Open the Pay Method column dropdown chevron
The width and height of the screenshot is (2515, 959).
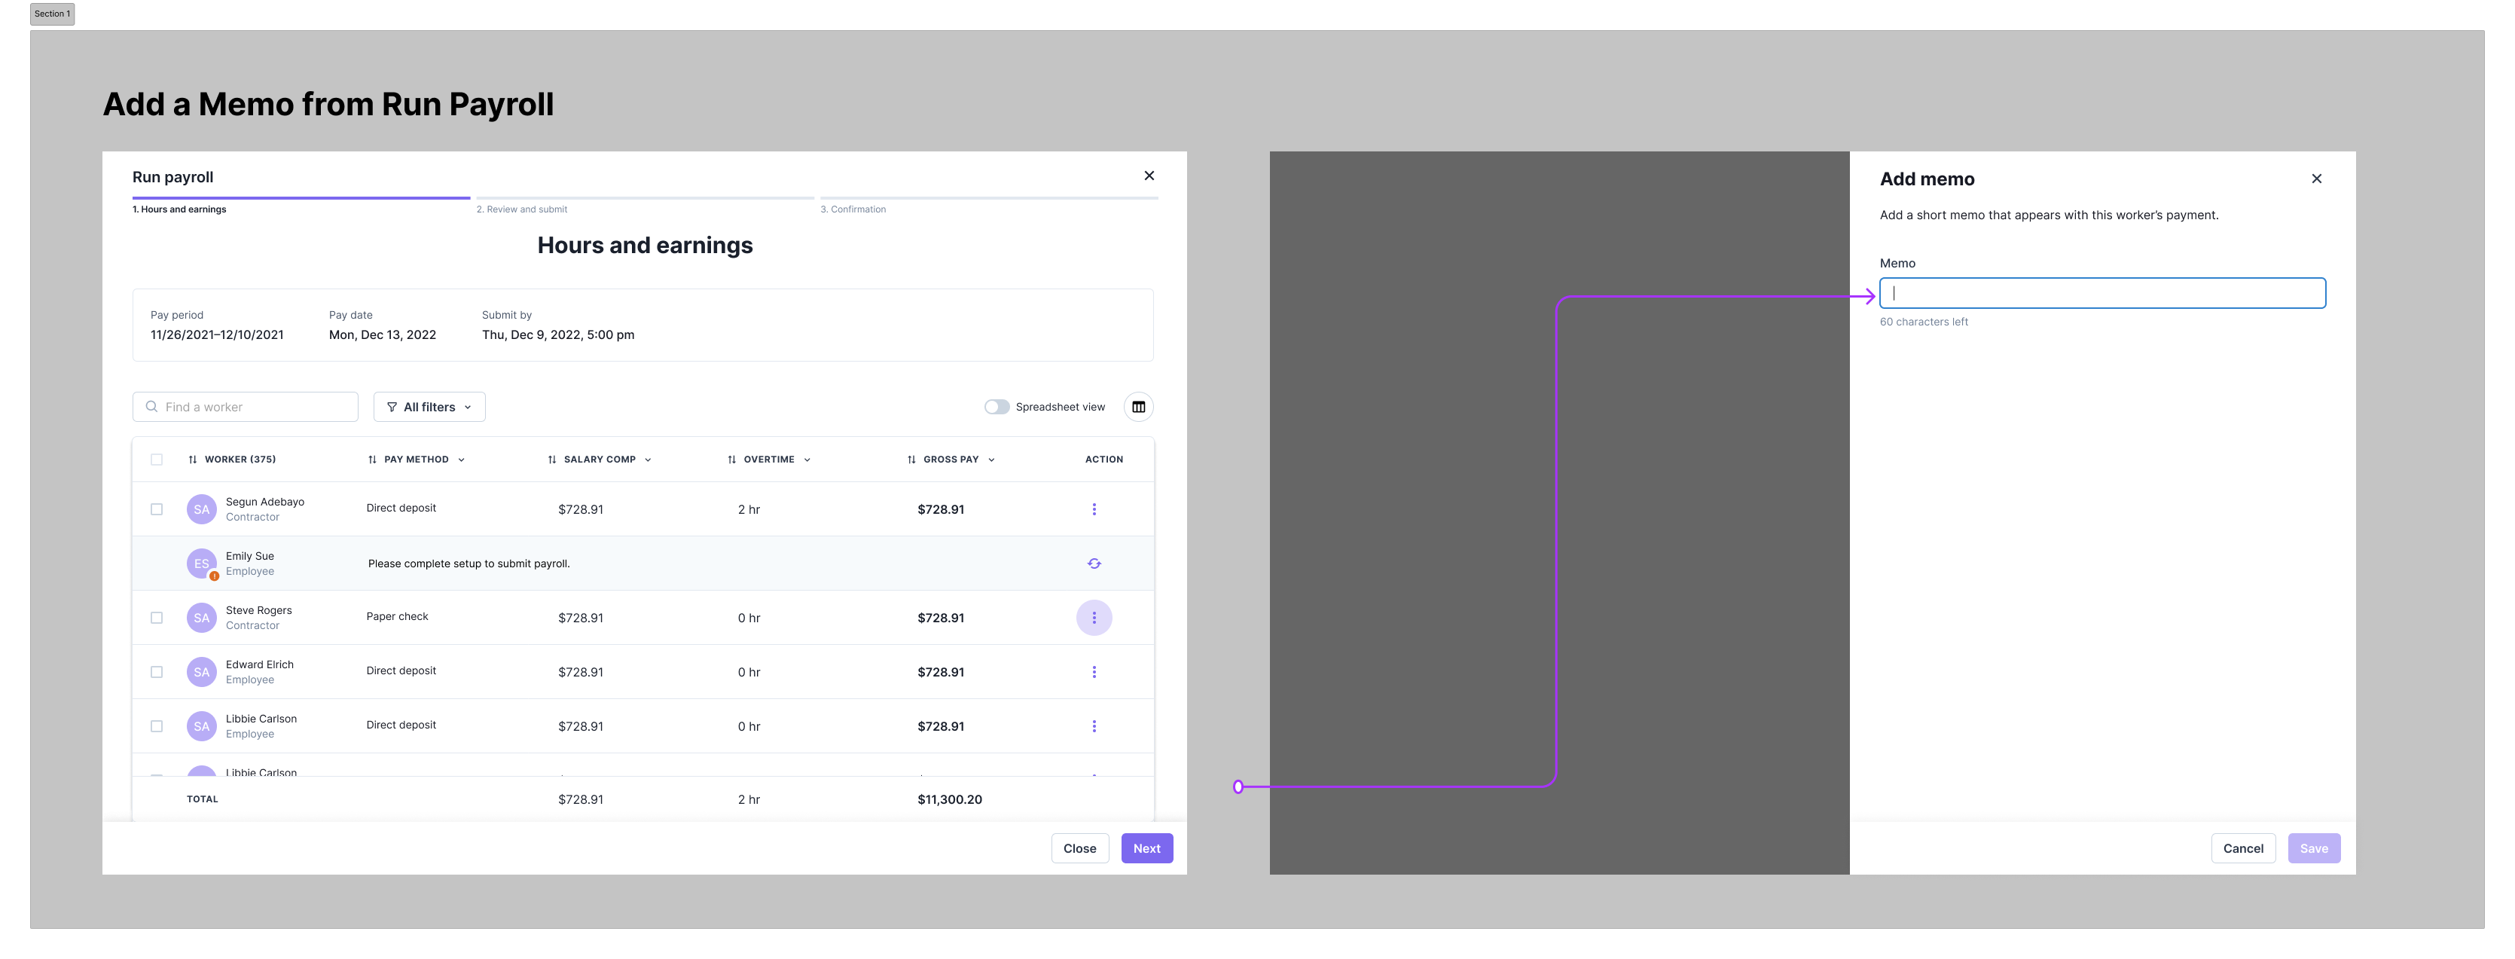coord(461,460)
